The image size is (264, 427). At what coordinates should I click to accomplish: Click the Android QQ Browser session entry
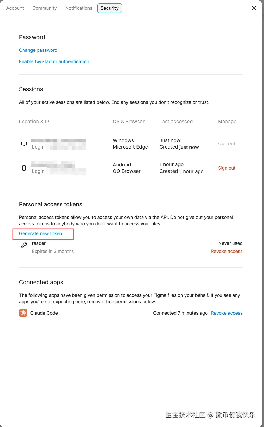(x=127, y=168)
